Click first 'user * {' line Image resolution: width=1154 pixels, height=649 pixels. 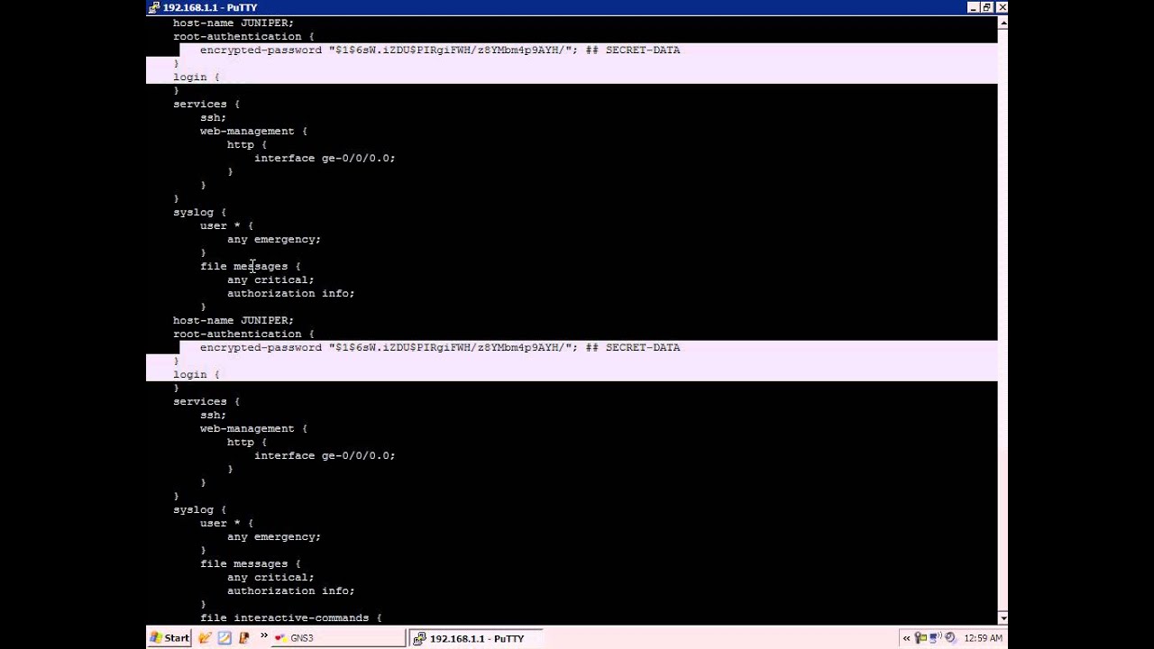click(227, 226)
